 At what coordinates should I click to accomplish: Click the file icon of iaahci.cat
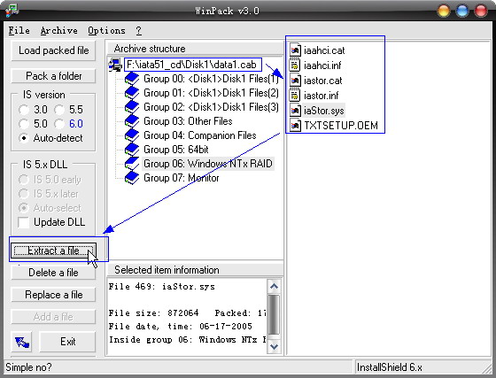pos(295,50)
